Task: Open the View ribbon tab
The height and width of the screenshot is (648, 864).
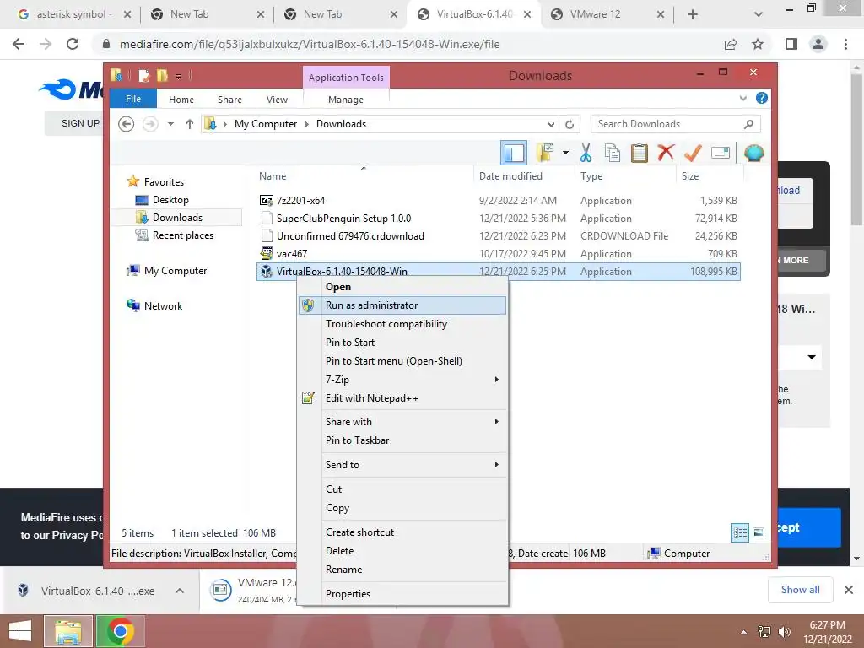Action: click(277, 100)
